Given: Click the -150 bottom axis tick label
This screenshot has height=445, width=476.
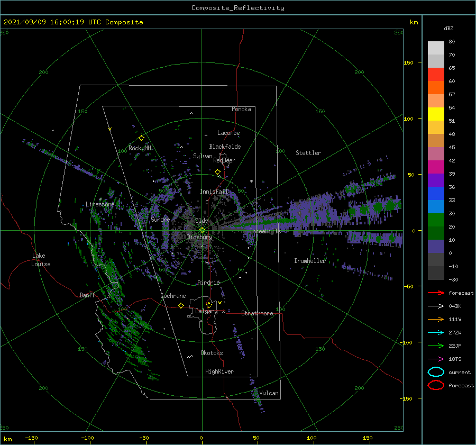Looking at the screenshot, I should 31,438.
